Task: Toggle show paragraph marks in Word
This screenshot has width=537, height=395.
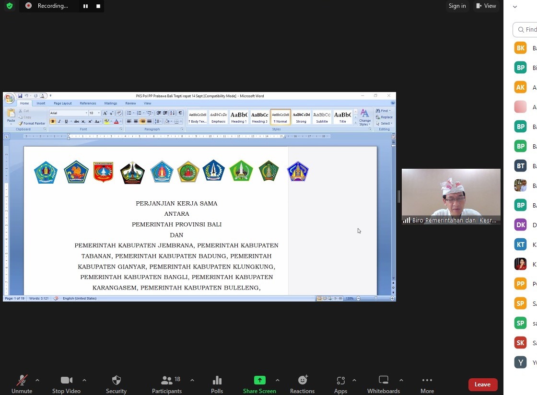Action: tap(180, 113)
